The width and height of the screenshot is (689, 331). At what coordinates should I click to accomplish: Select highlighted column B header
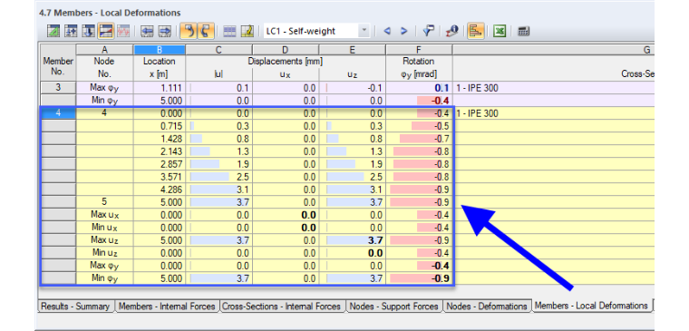point(160,50)
